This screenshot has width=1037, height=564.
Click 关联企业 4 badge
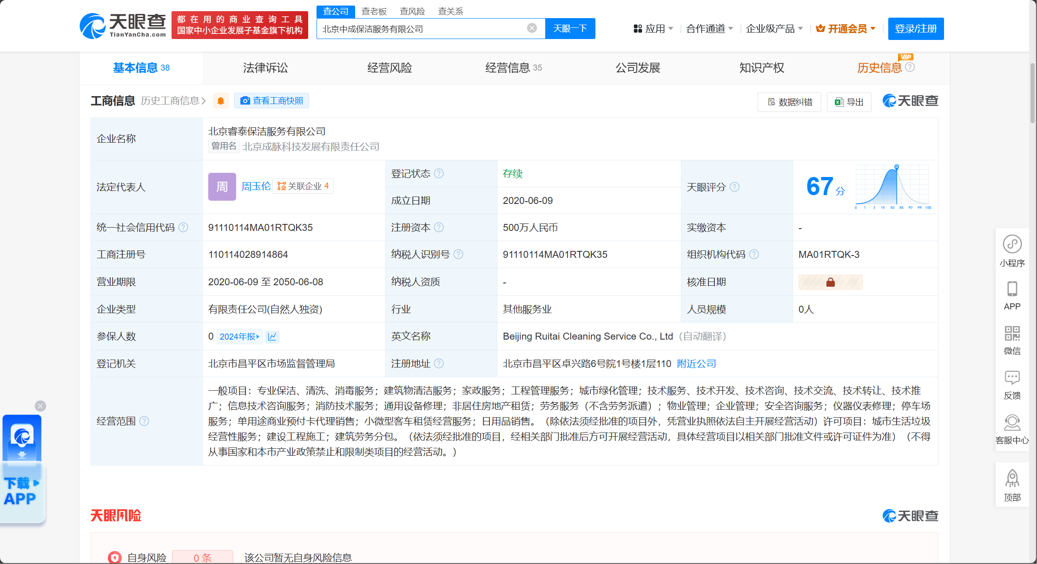pyautogui.click(x=303, y=186)
